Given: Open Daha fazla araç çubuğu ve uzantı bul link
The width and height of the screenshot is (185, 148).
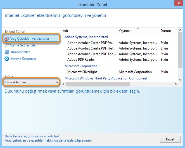Looking at the screenshot, I should point(33,136).
